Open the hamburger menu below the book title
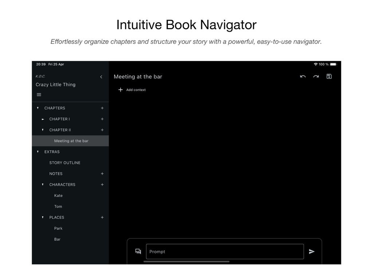 [39, 94]
